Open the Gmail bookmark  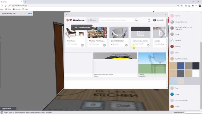[x=8, y=9]
